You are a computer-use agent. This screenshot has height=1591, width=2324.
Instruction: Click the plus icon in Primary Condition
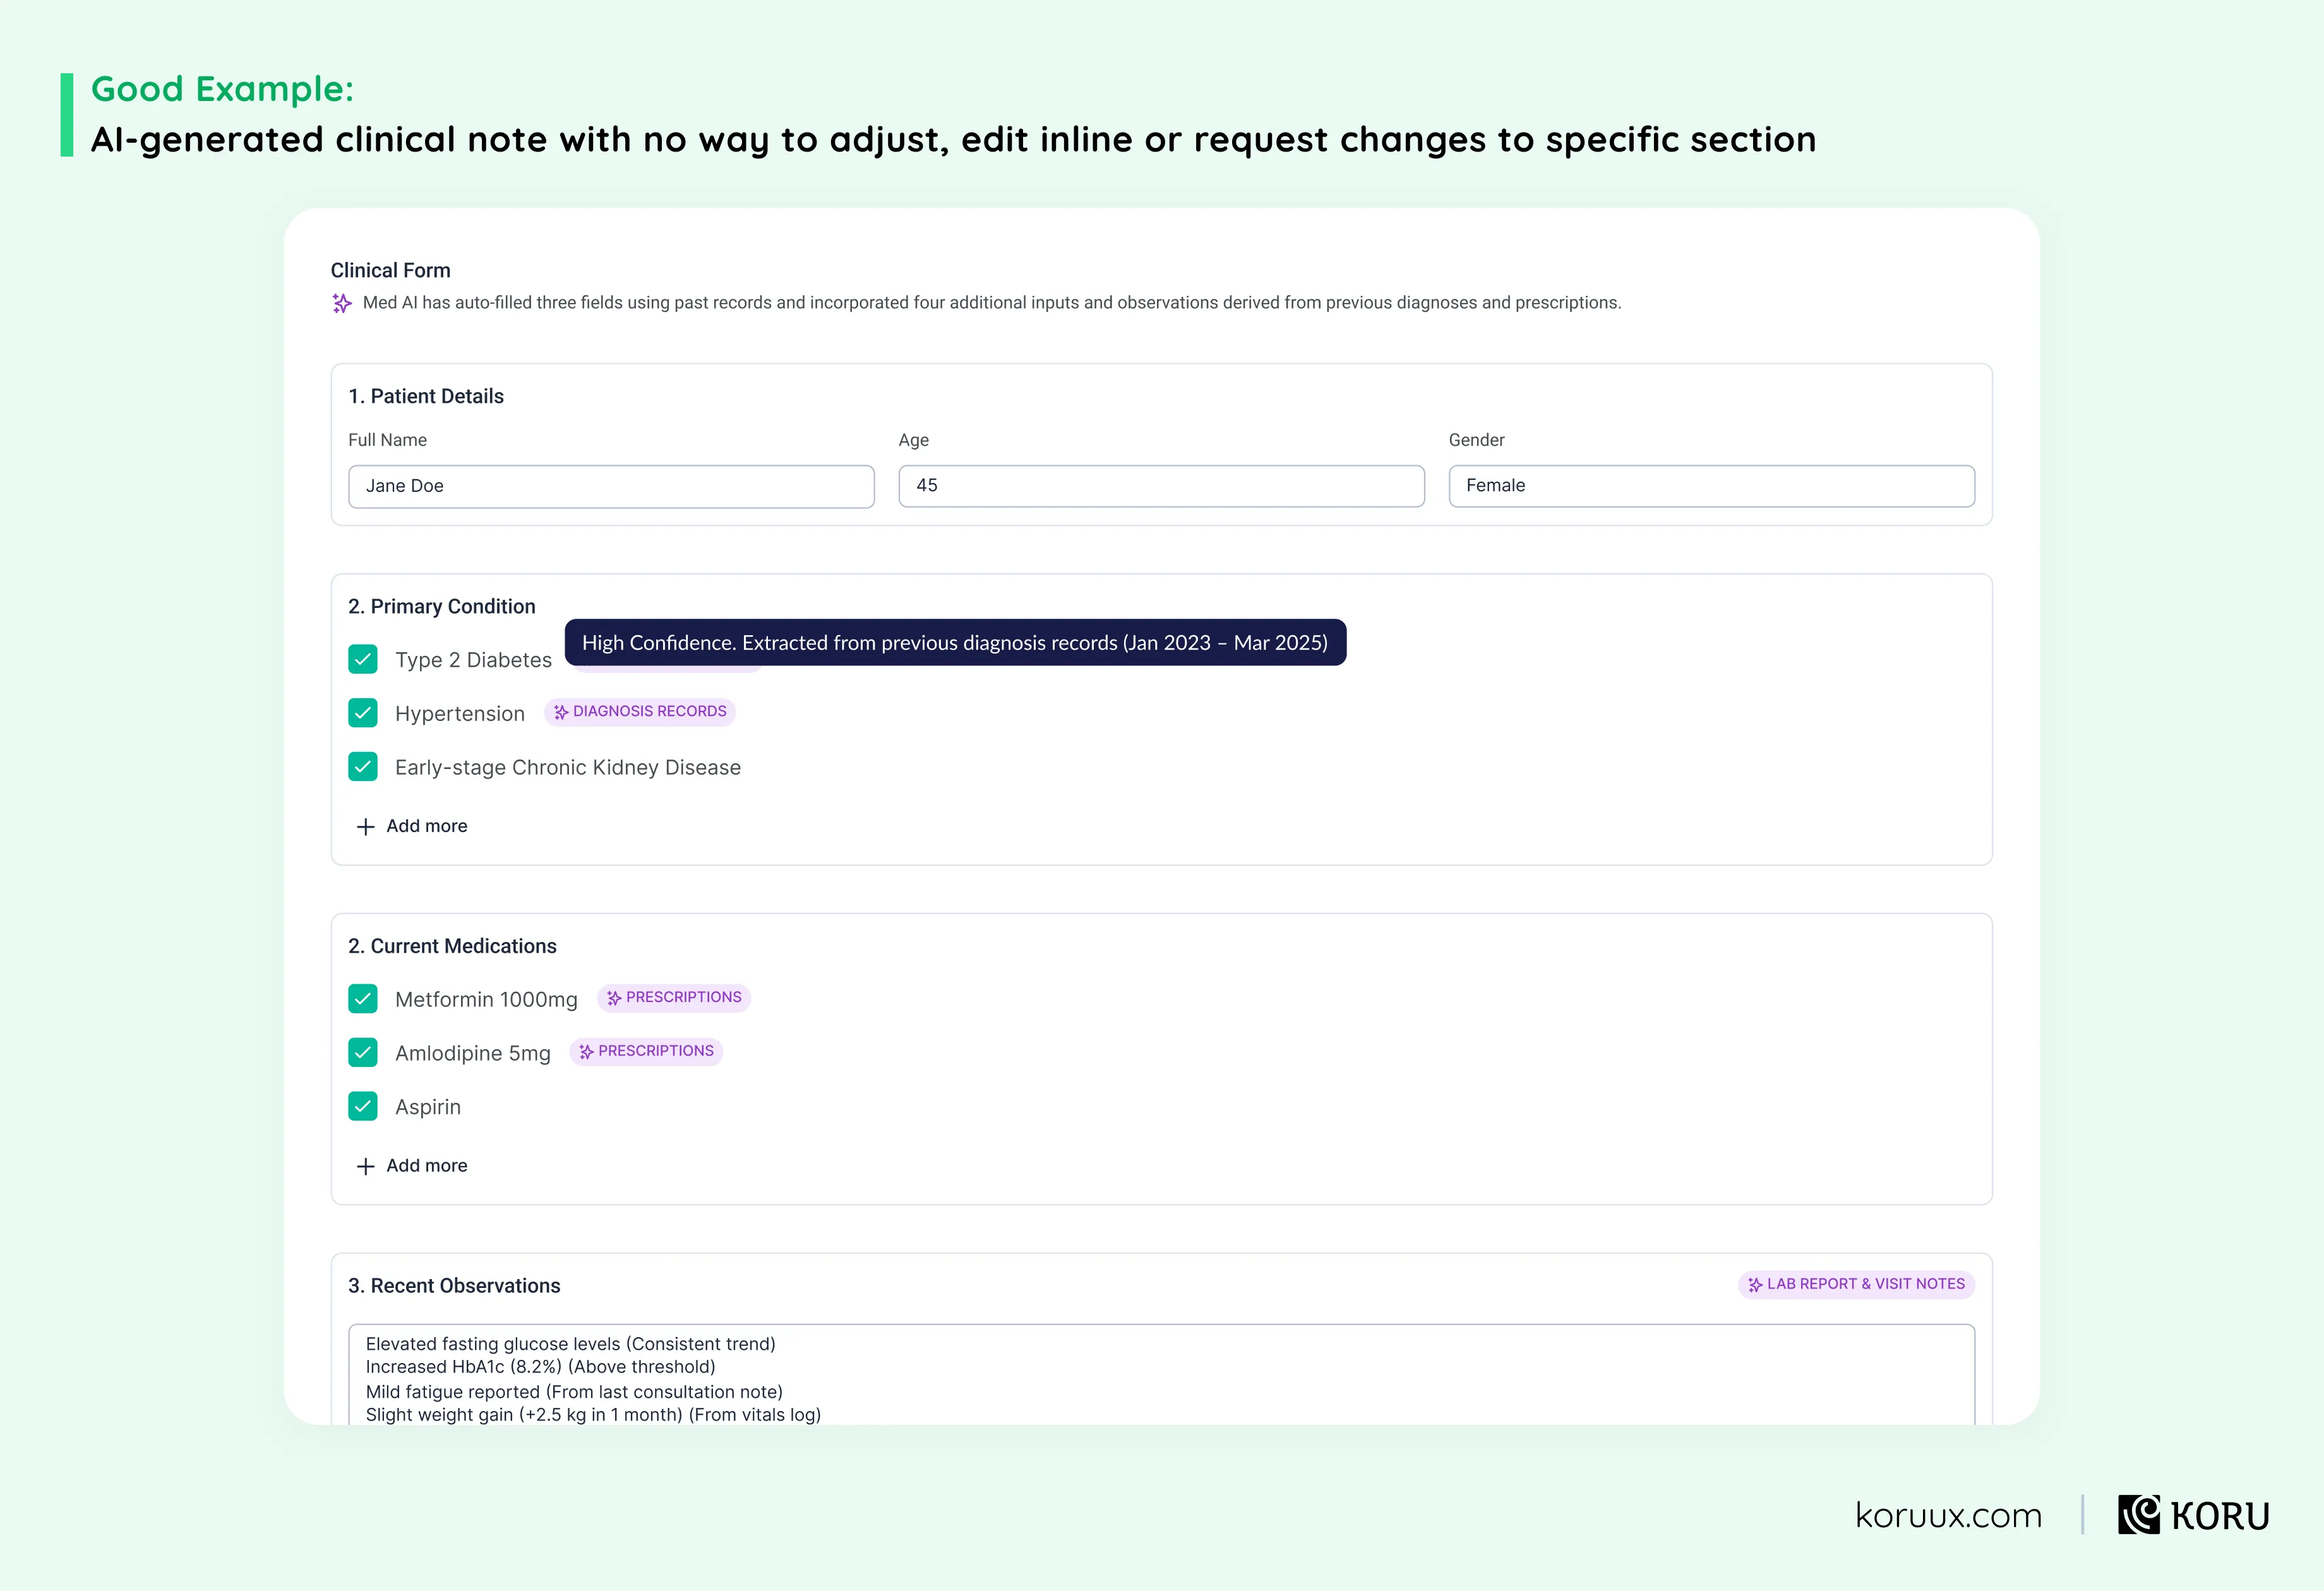366,827
